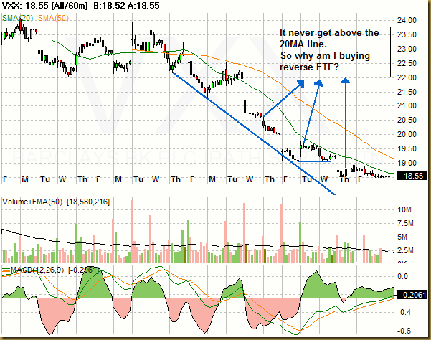
Task: Select the MACD(12,26,9) indicator label
Action: coord(37,270)
